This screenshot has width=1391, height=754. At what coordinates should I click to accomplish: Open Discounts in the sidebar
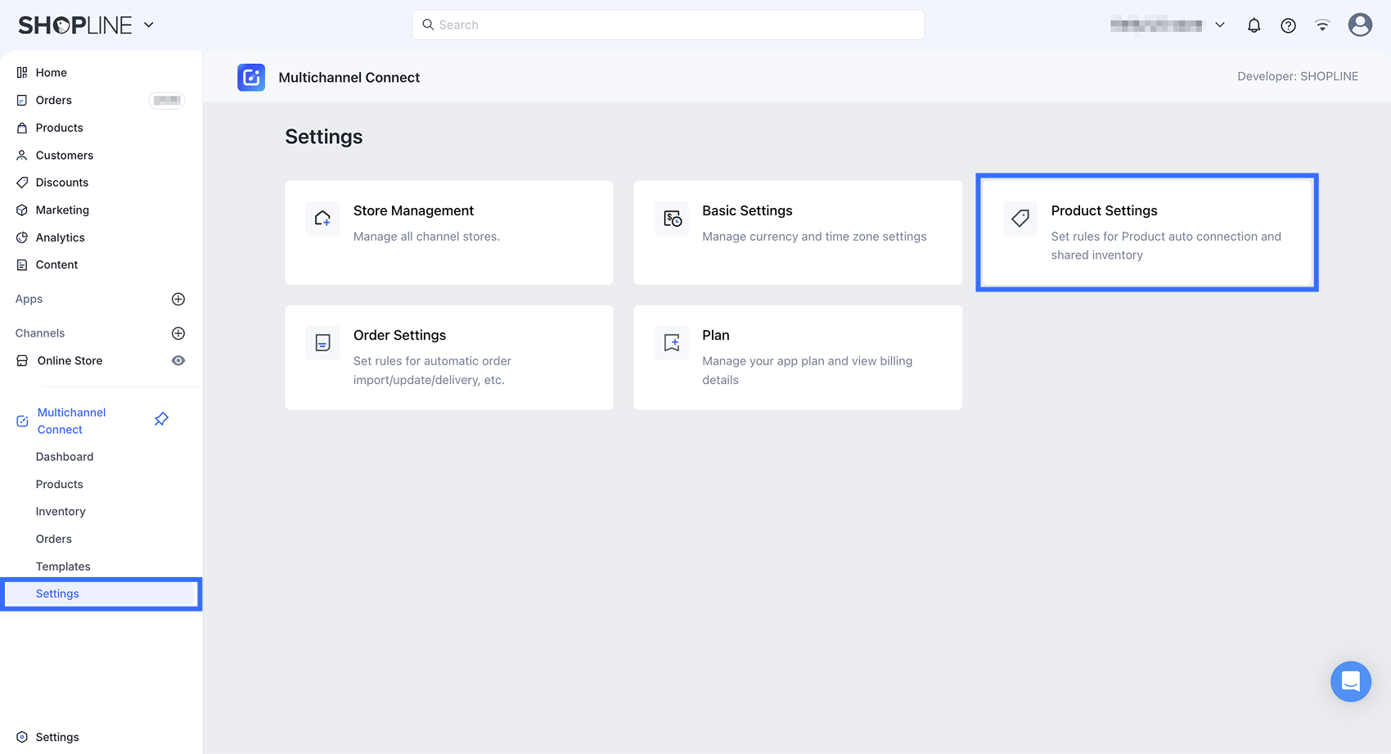[61, 183]
